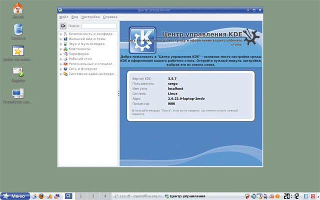Open the Справка menu
The height and width of the screenshot is (200, 320).
click(110, 17)
